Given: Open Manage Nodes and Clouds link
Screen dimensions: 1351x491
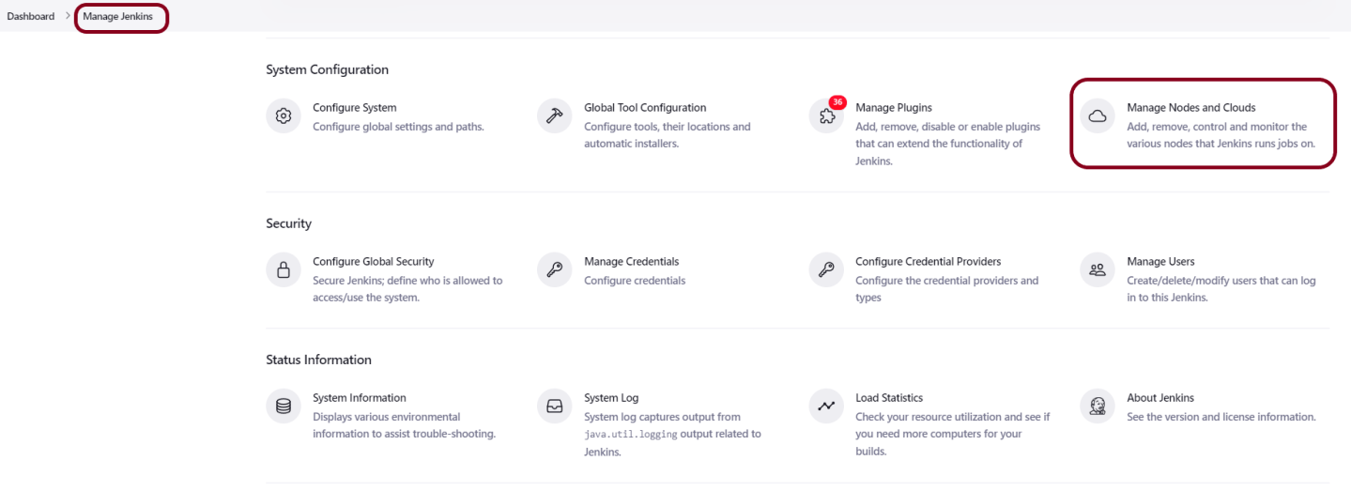Looking at the screenshot, I should point(1191,108).
